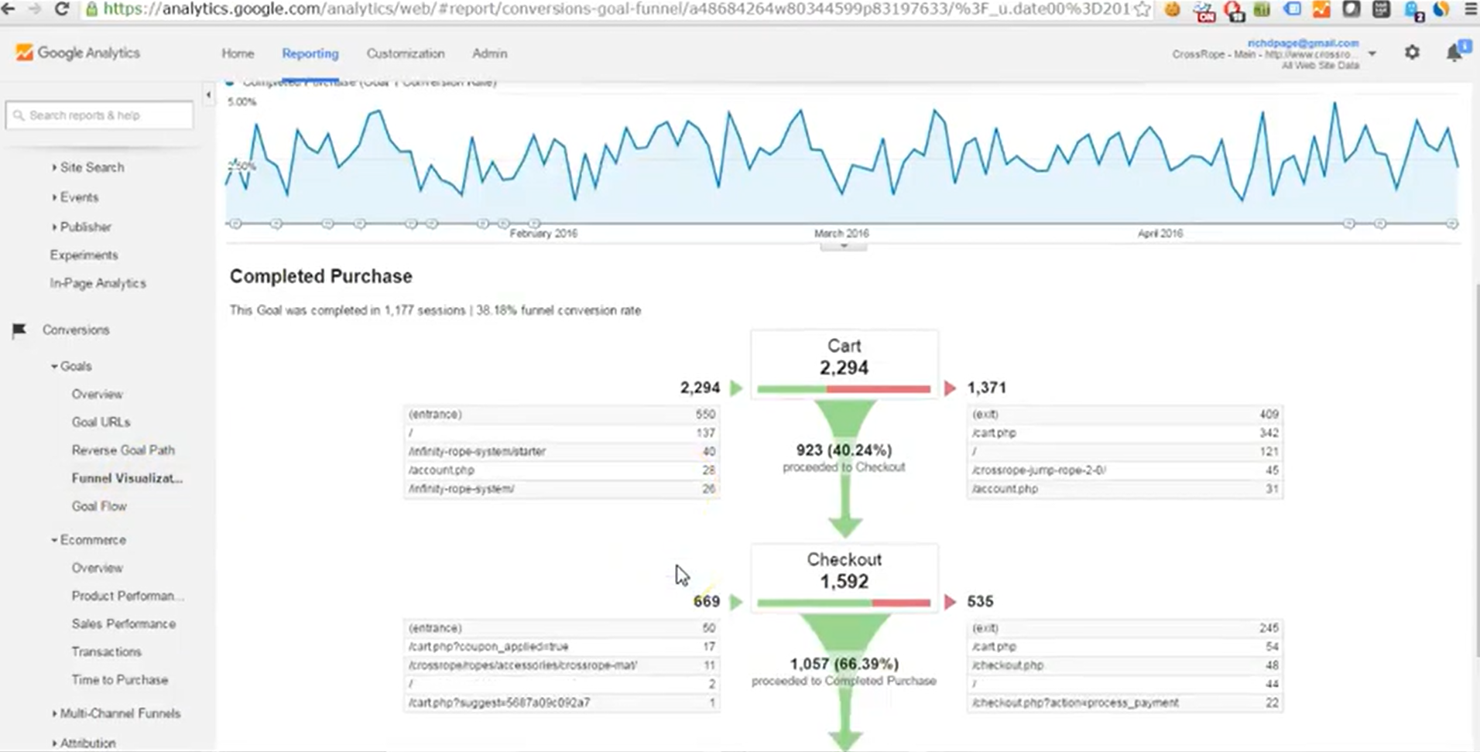The width and height of the screenshot is (1480, 752).
Task: Click the Checkout funnel step box
Action: coord(844,578)
